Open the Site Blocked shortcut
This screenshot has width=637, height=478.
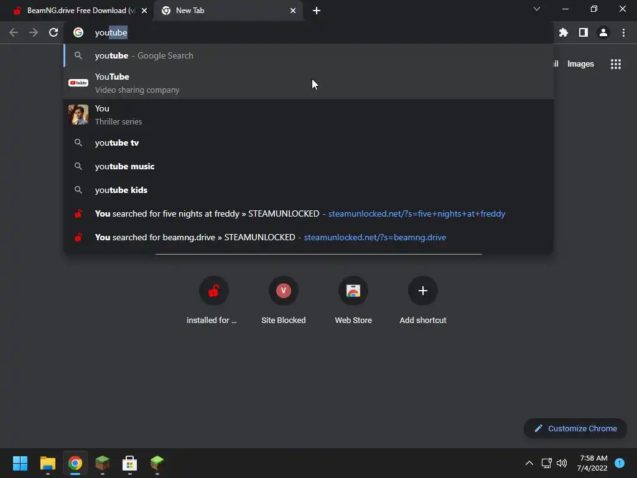pyautogui.click(x=283, y=300)
